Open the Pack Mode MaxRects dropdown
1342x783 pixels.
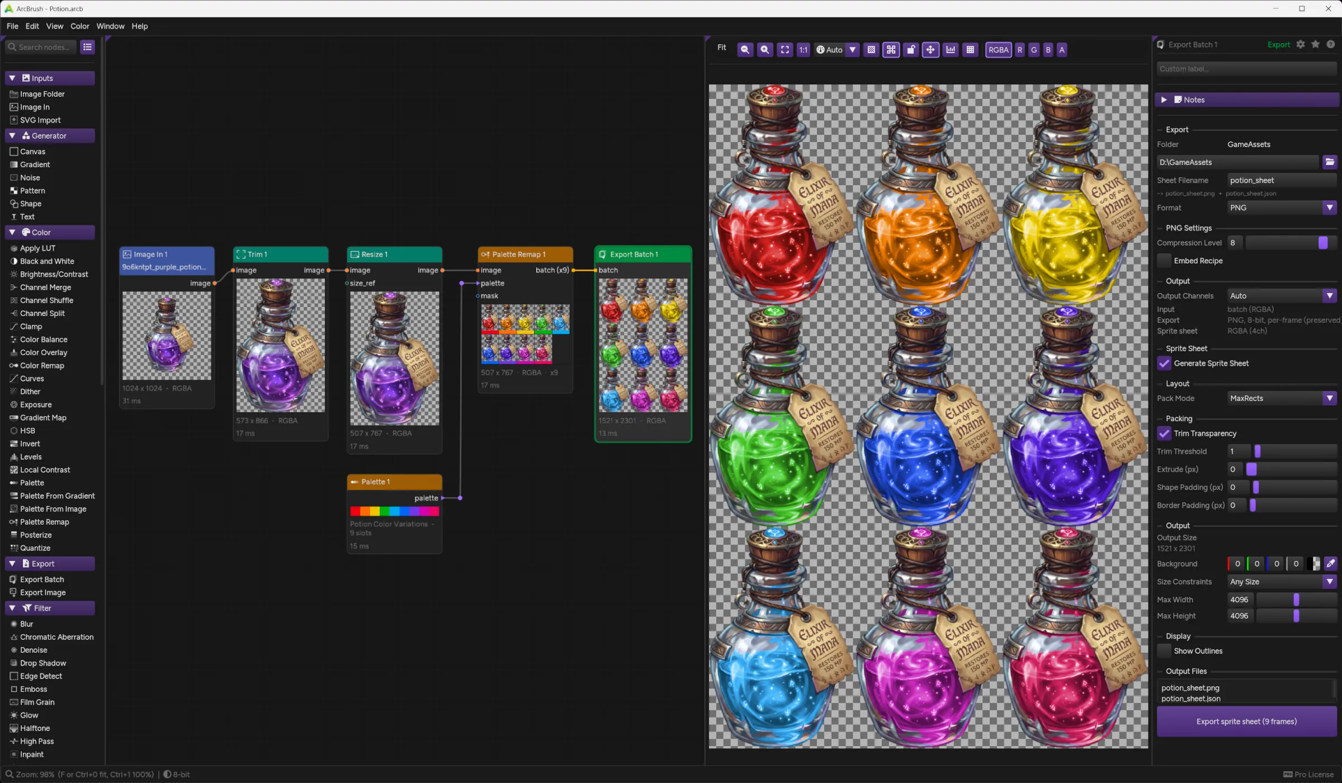[x=1282, y=398]
